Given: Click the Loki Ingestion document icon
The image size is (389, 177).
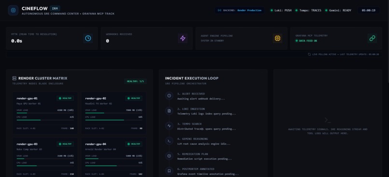Looking at the screenshot, I should [x=169, y=111].
